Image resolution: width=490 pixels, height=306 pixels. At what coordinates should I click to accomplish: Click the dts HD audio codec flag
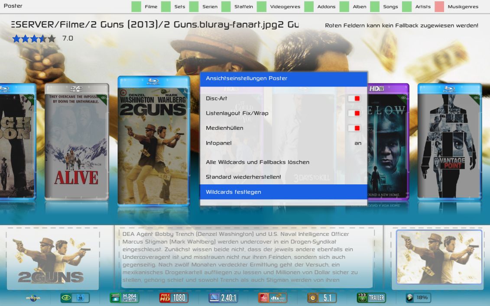click(273, 298)
